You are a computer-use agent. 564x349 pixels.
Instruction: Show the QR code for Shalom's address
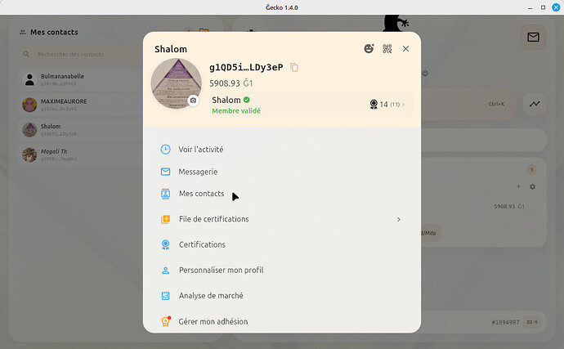click(x=387, y=48)
